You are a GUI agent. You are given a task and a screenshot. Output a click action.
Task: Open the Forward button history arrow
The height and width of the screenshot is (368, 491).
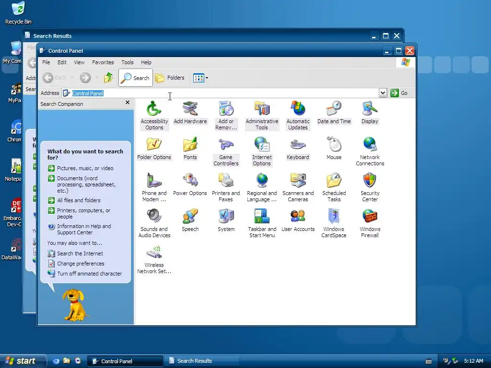(x=96, y=78)
